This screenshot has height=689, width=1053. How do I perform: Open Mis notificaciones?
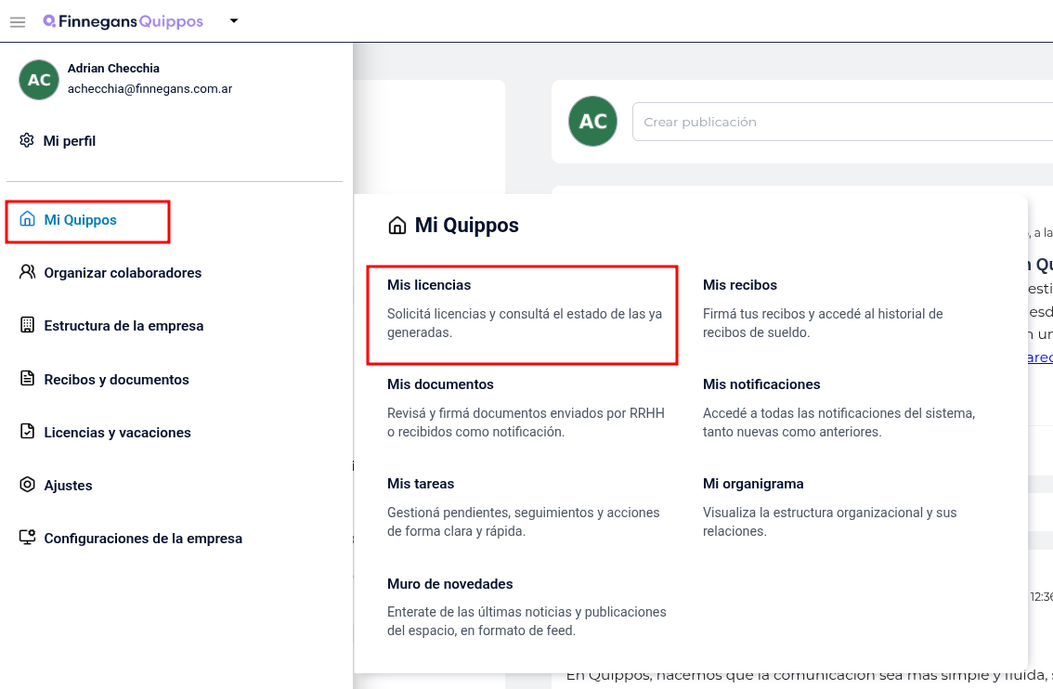click(760, 384)
